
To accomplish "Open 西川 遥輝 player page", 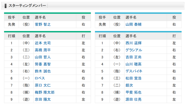I will coord(133,43).
